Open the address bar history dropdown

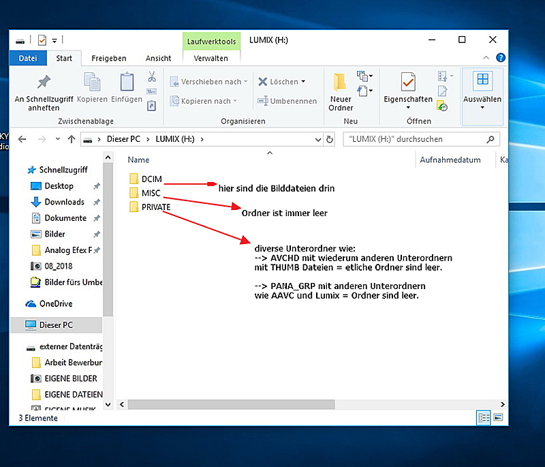317,140
